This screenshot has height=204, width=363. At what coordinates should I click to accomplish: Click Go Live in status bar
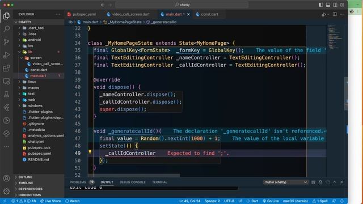coord(271,201)
